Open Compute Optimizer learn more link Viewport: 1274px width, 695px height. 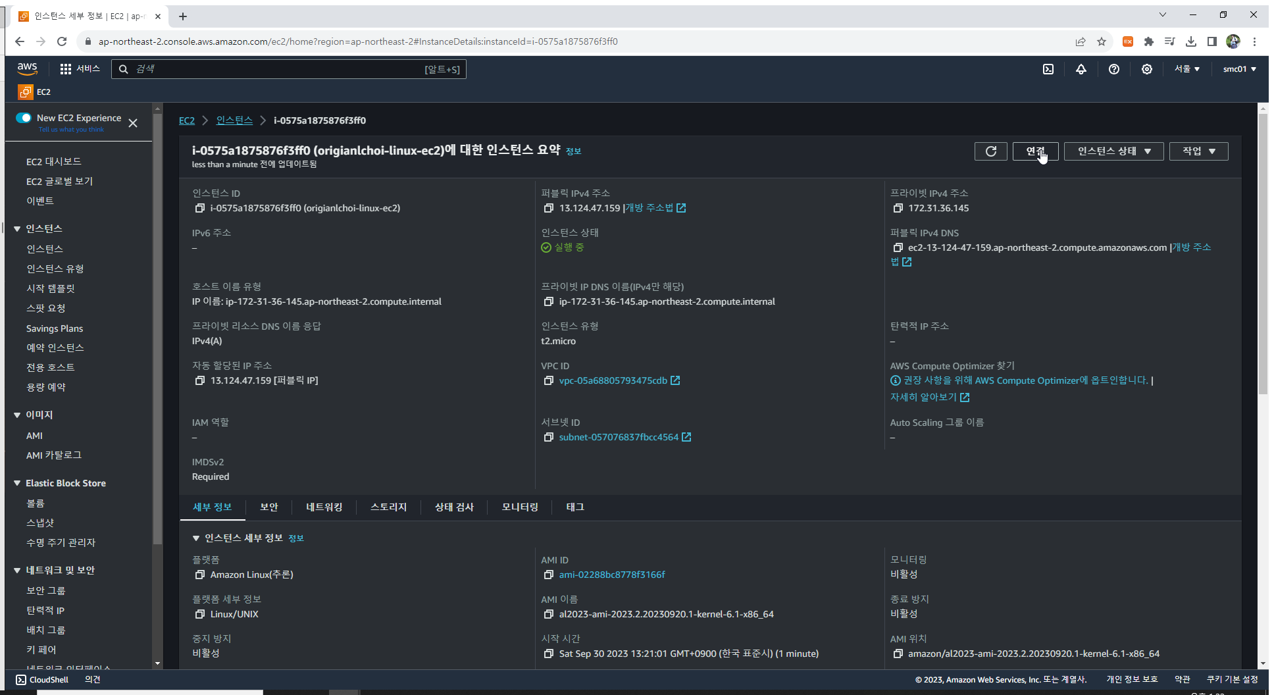click(930, 398)
